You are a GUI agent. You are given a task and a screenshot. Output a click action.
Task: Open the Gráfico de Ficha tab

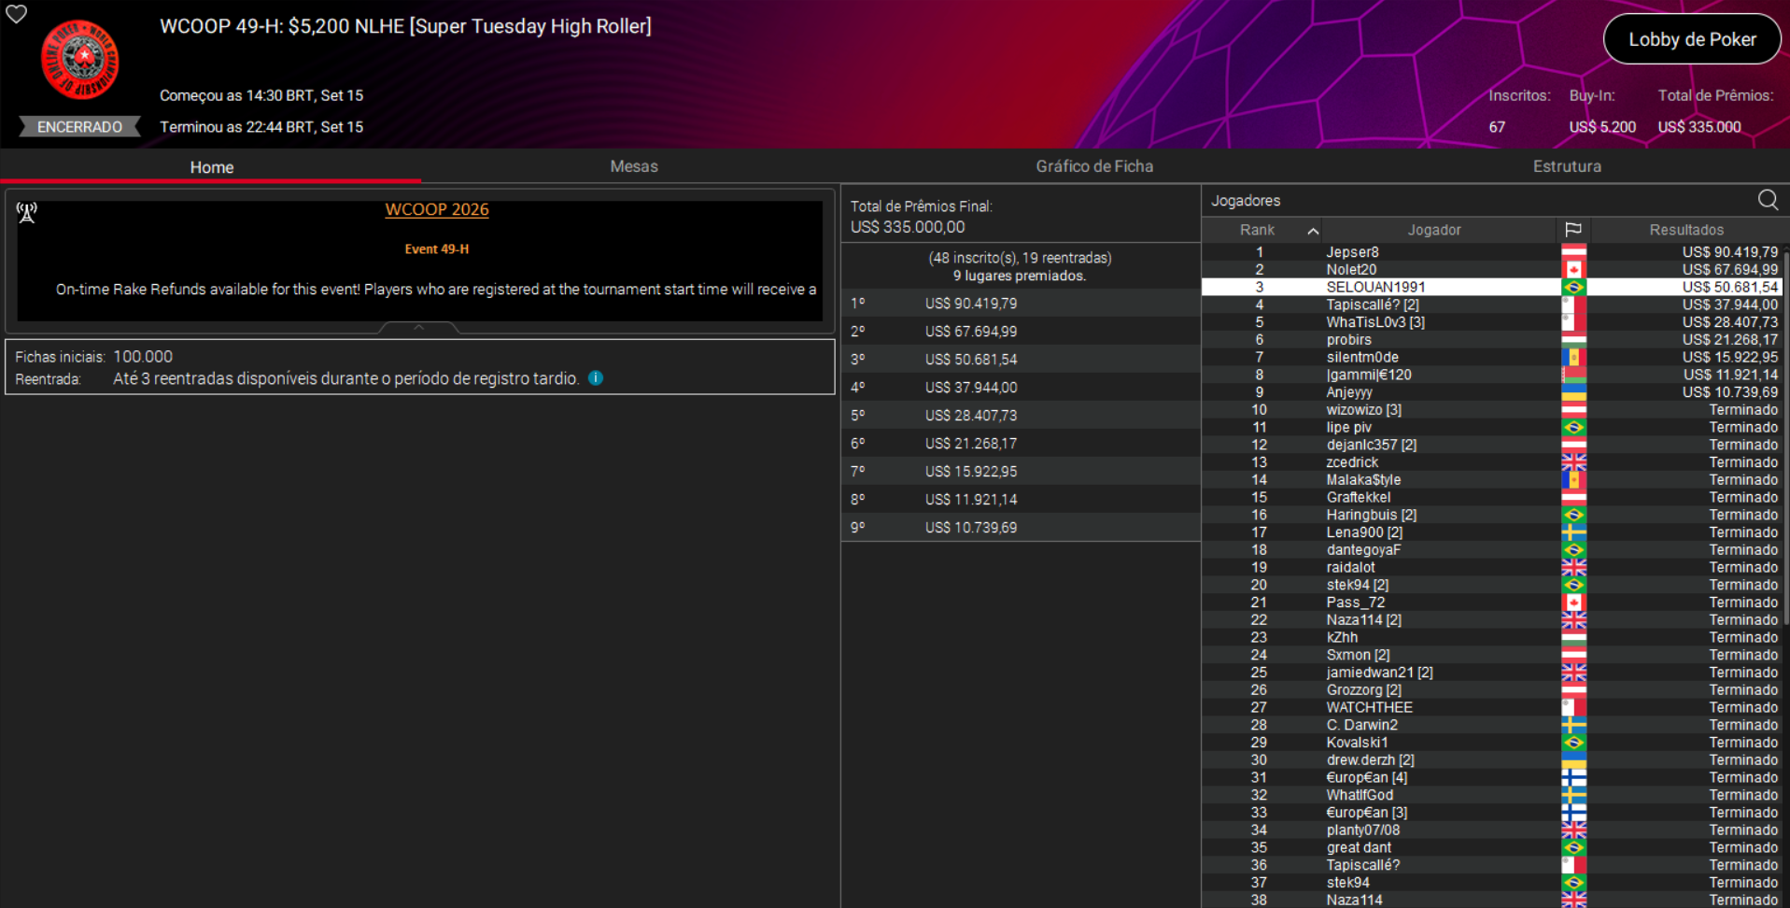click(1094, 166)
